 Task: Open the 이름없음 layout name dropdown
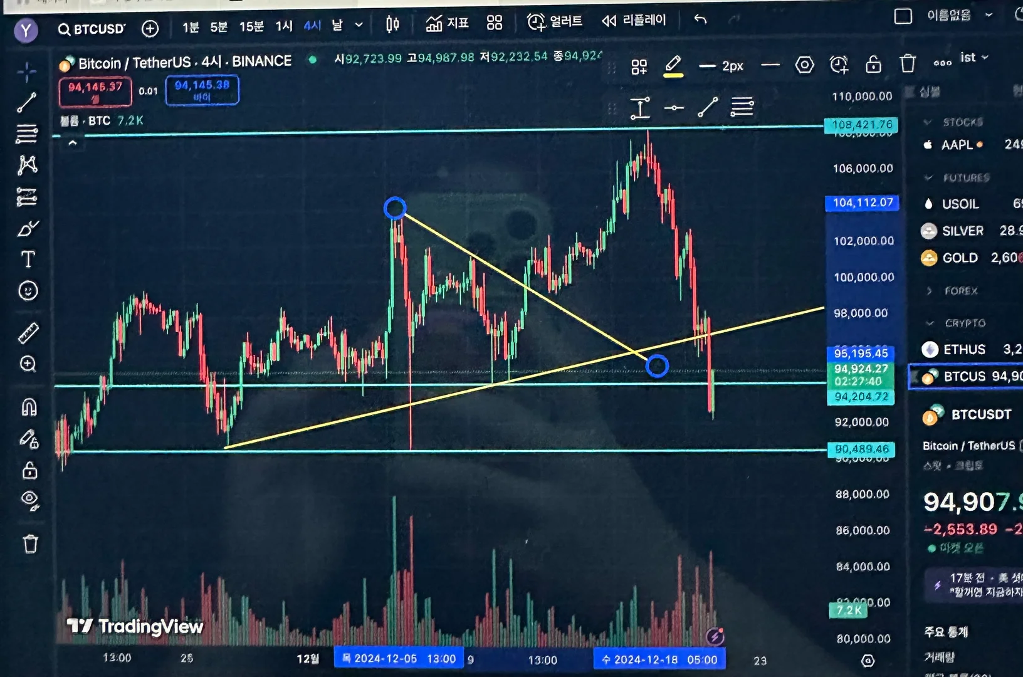pyautogui.click(x=959, y=15)
